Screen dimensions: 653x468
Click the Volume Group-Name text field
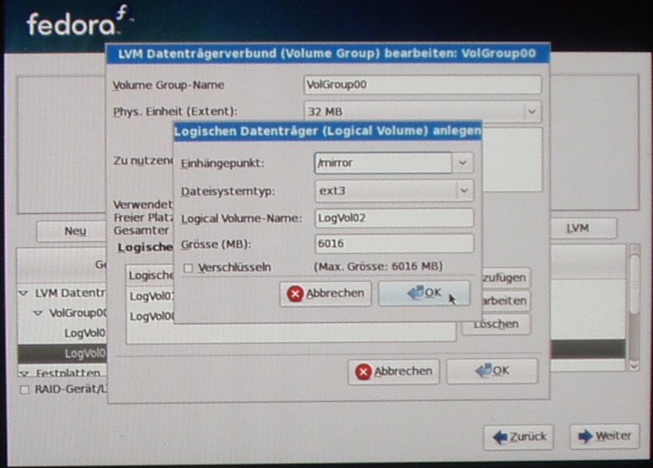[422, 85]
